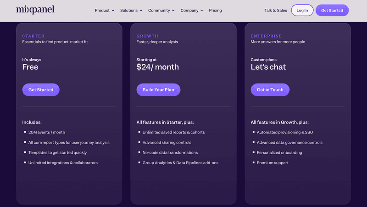This screenshot has height=207, width=367.
Task: Click 'Personalized onboarding' item
Action: [279, 152]
